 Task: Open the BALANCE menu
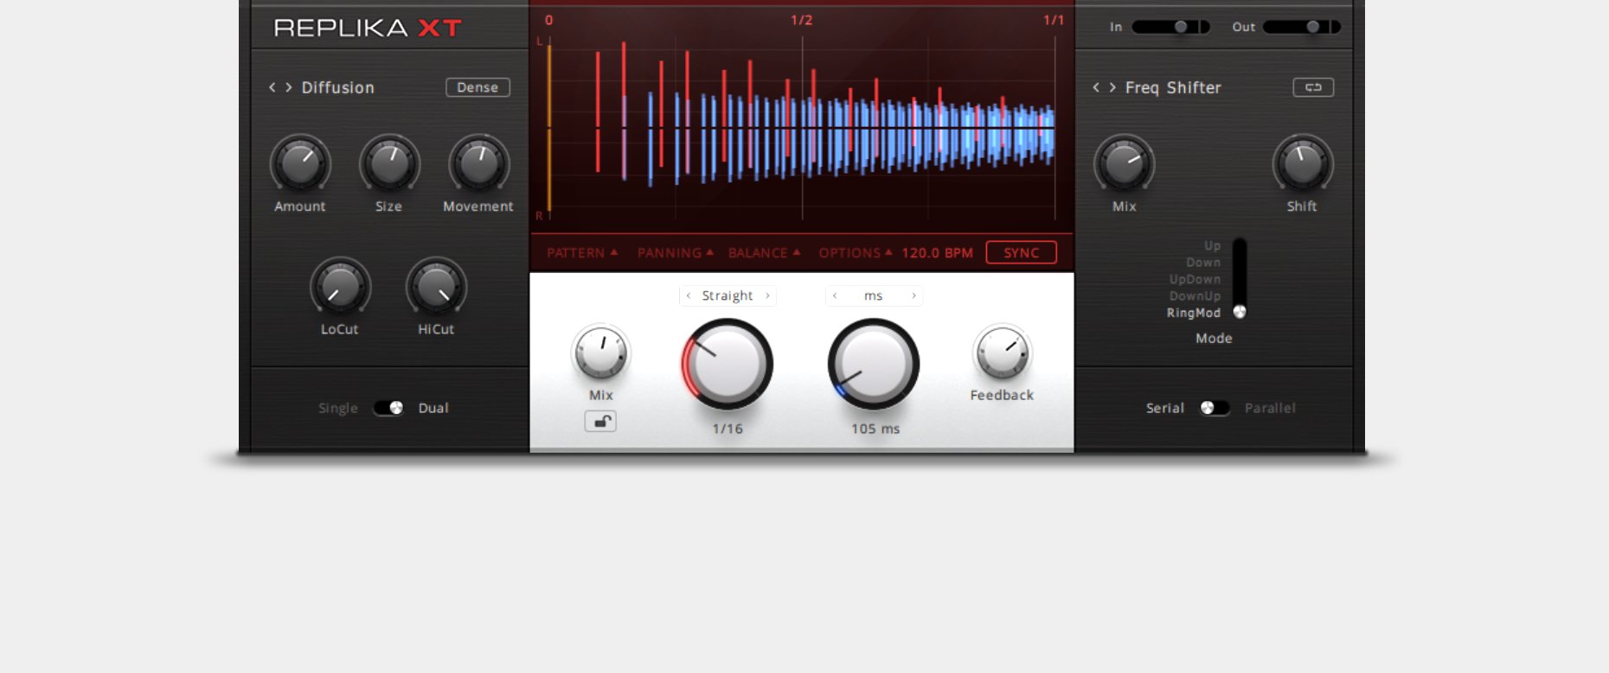pyautogui.click(x=765, y=252)
